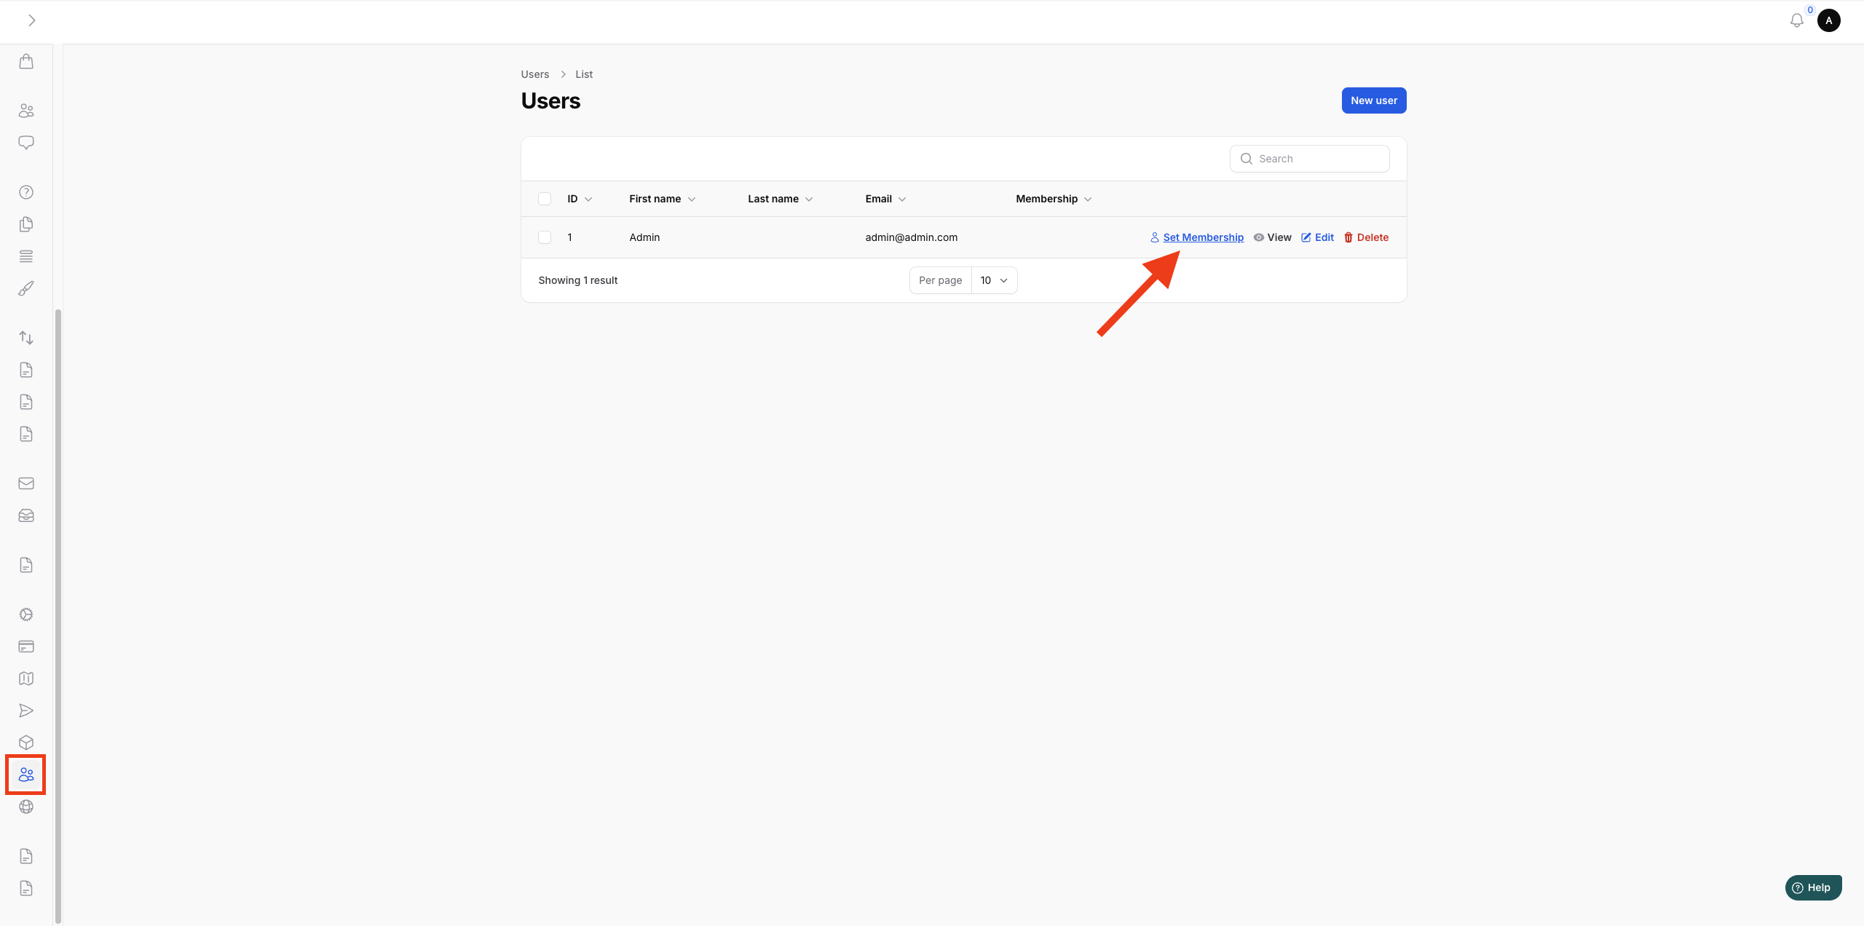The width and height of the screenshot is (1864, 926).
Task: Open the shopping bag sidebar icon
Action: (x=26, y=61)
